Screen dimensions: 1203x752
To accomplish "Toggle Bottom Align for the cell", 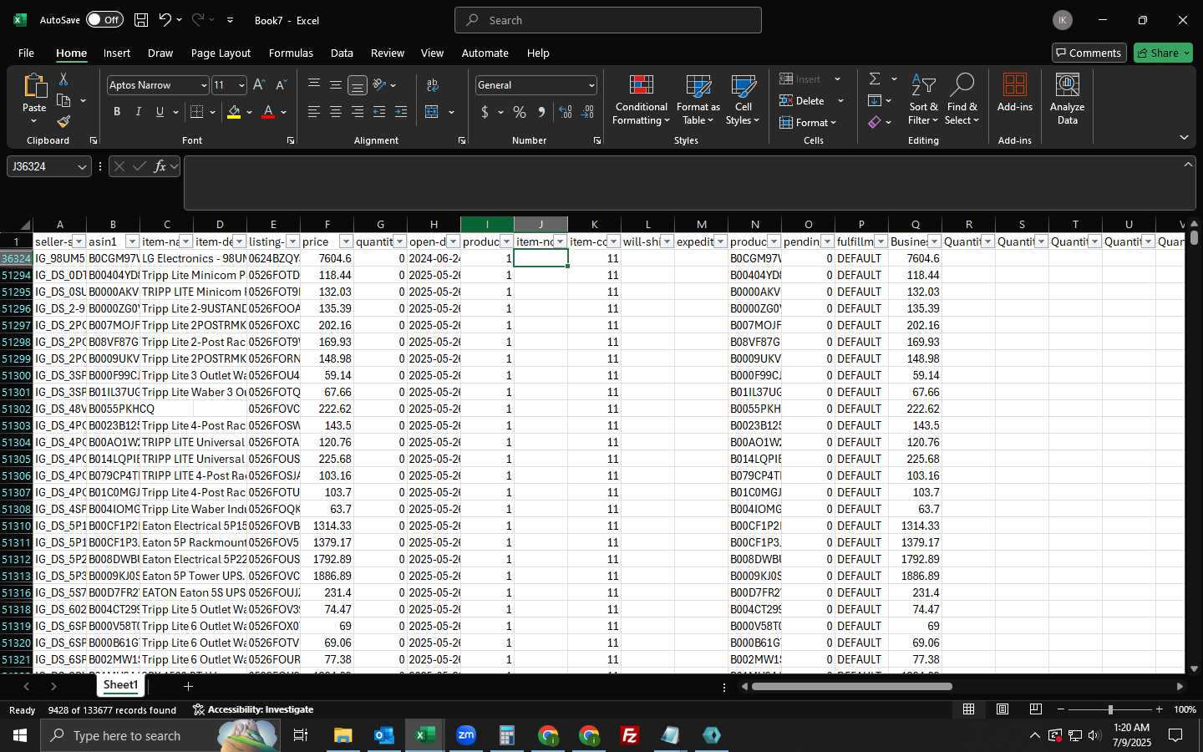I will click(358, 85).
